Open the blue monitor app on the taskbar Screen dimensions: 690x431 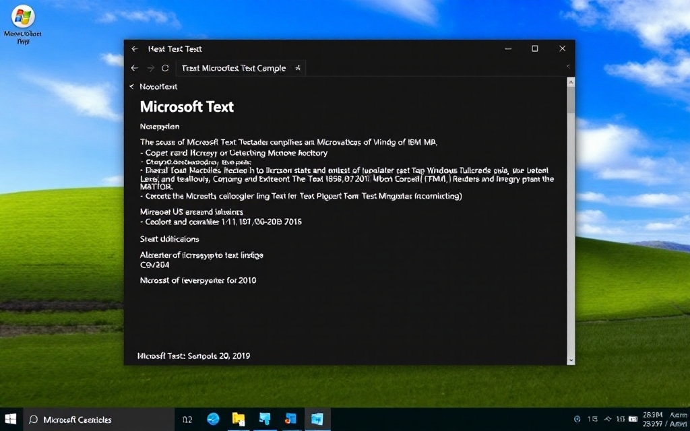[x=265, y=419]
